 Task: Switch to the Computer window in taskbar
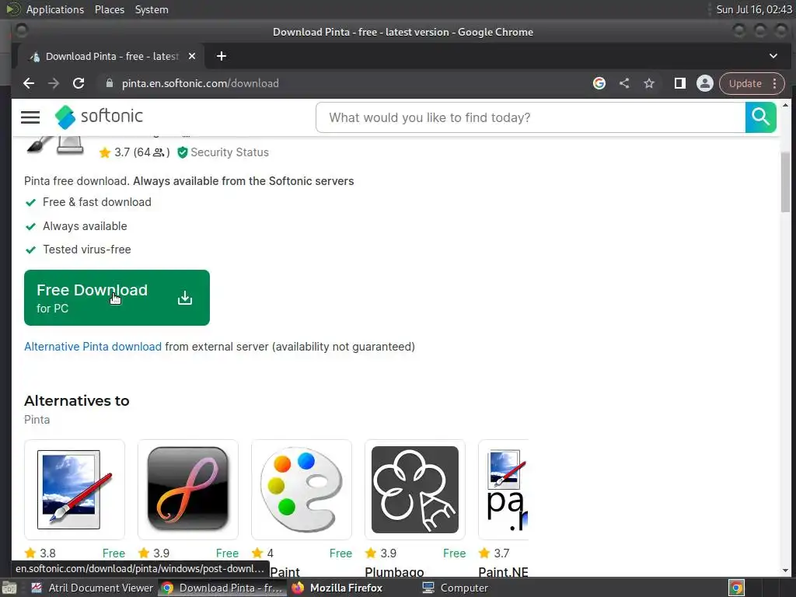coord(456,588)
